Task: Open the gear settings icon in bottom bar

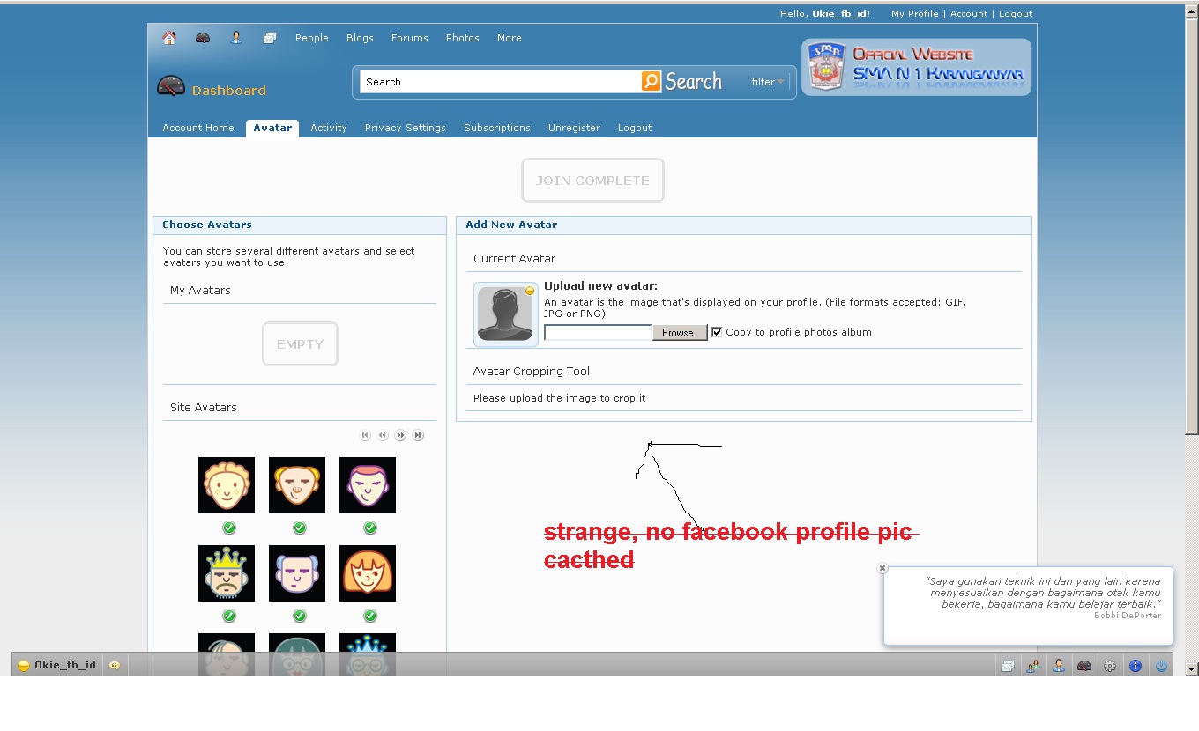Action: coord(1110,666)
